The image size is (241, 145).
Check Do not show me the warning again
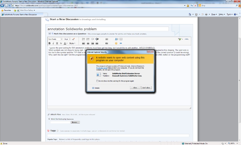pyautogui.click(x=97, y=81)
